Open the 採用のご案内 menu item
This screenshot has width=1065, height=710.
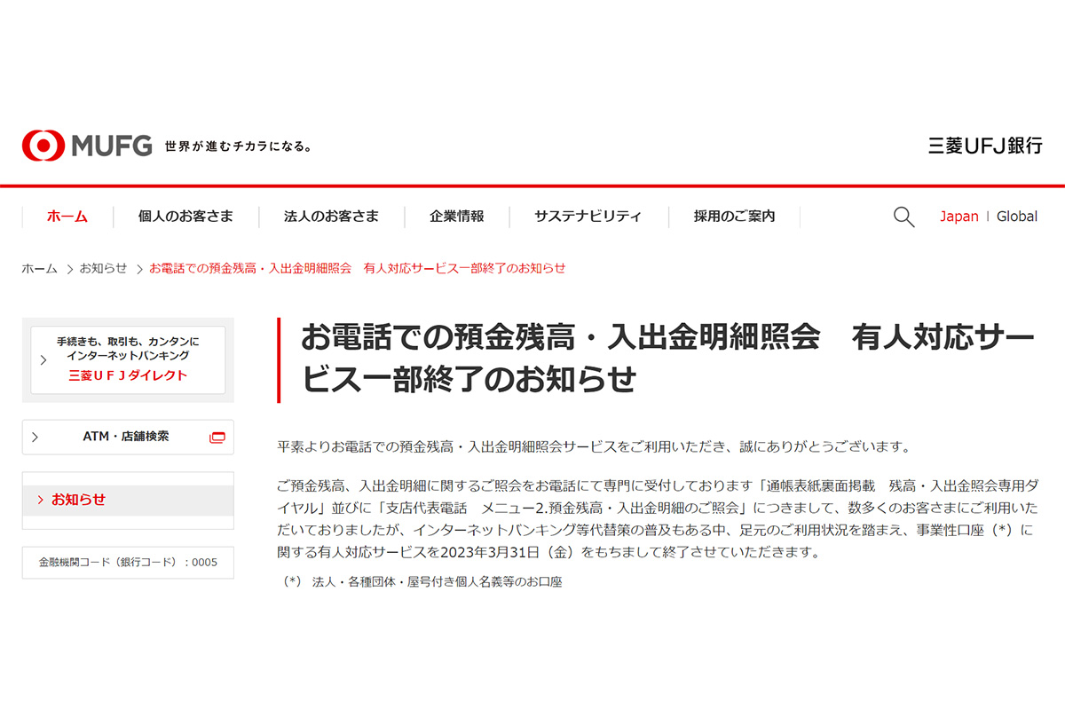(733, 216)
